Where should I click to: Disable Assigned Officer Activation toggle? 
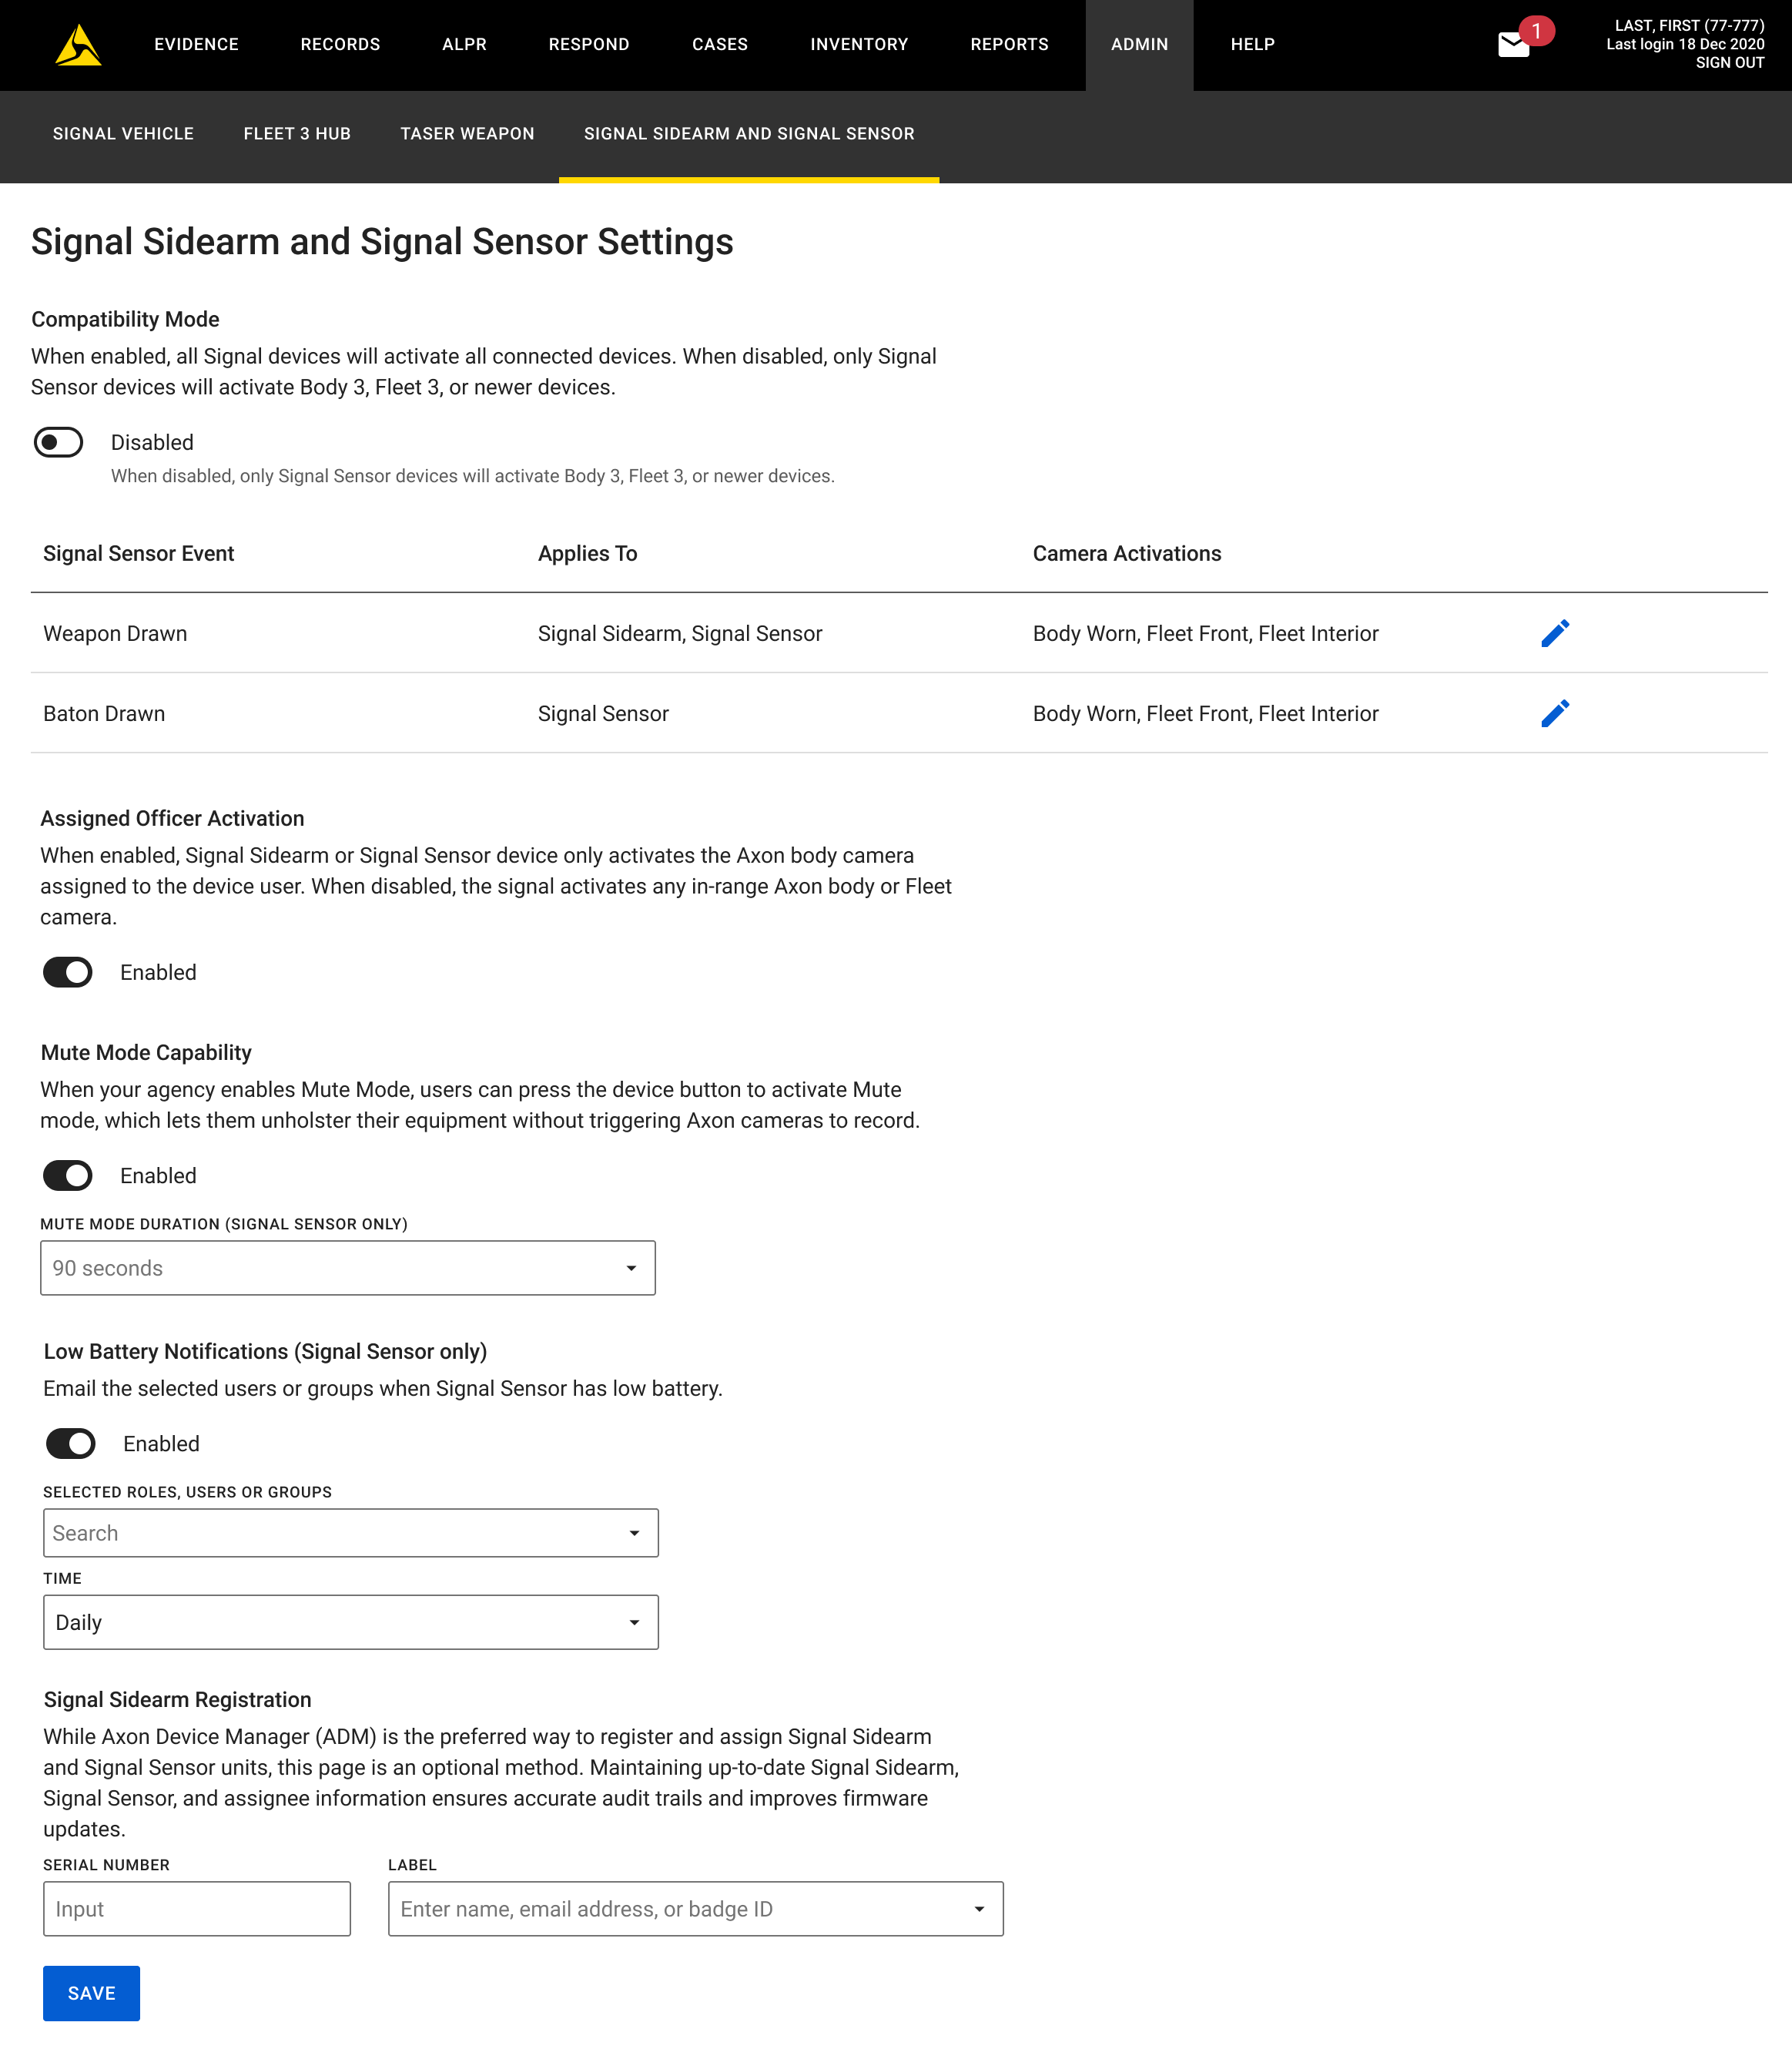68,972
